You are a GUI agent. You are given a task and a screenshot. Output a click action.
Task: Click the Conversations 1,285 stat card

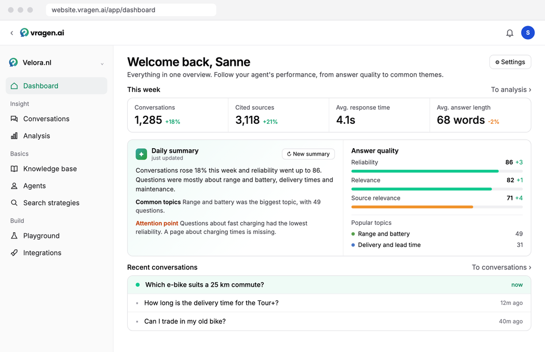tap(178, 115)
